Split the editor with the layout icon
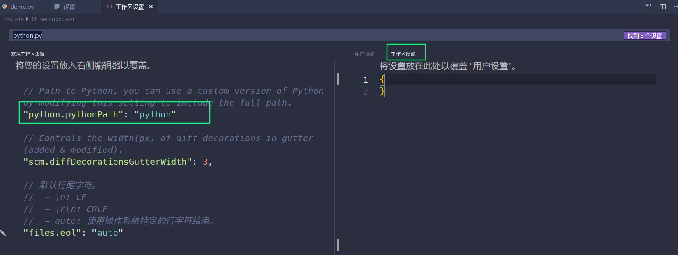This screenshot has width=678, height=255. [662, 7]
